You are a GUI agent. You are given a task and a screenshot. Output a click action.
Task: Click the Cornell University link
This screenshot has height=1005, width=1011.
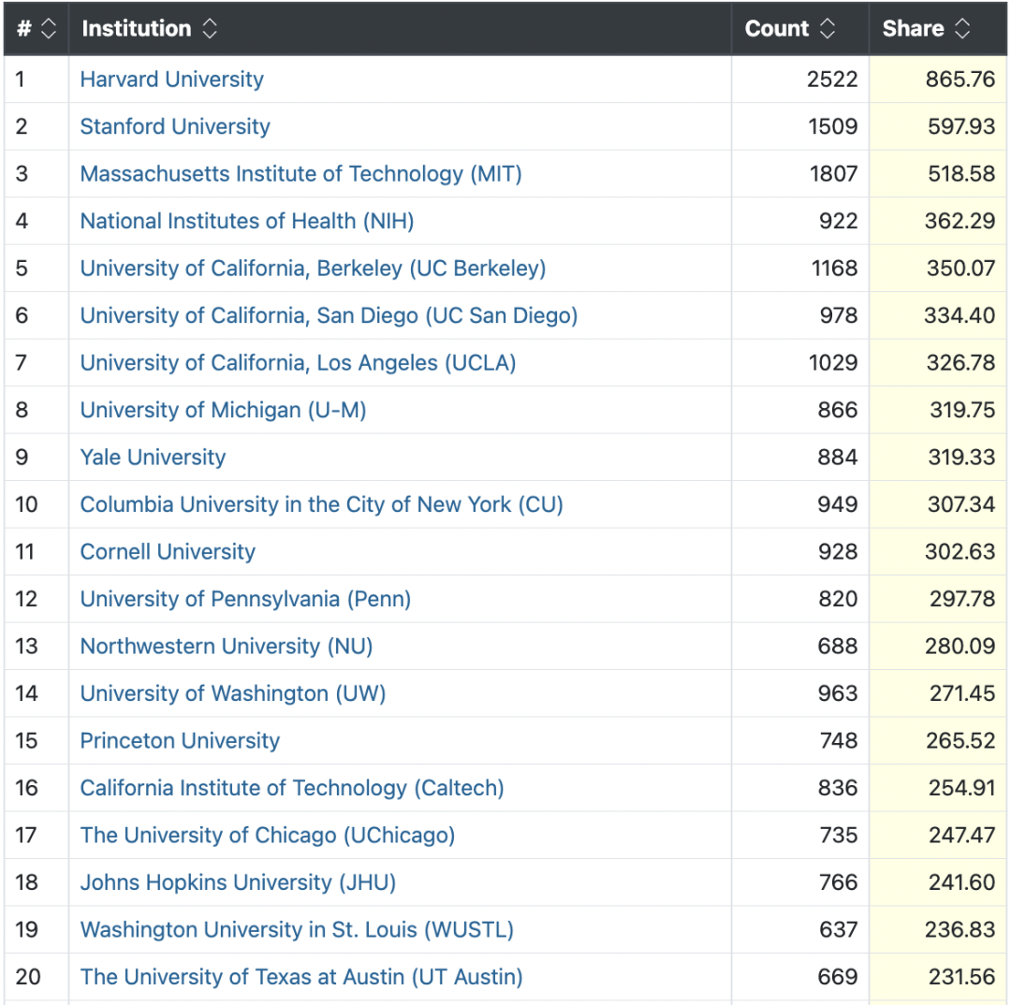click(x=168, y=552)
